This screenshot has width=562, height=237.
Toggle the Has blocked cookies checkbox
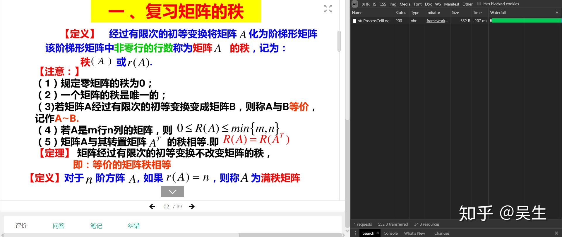[x=479, y=4]
